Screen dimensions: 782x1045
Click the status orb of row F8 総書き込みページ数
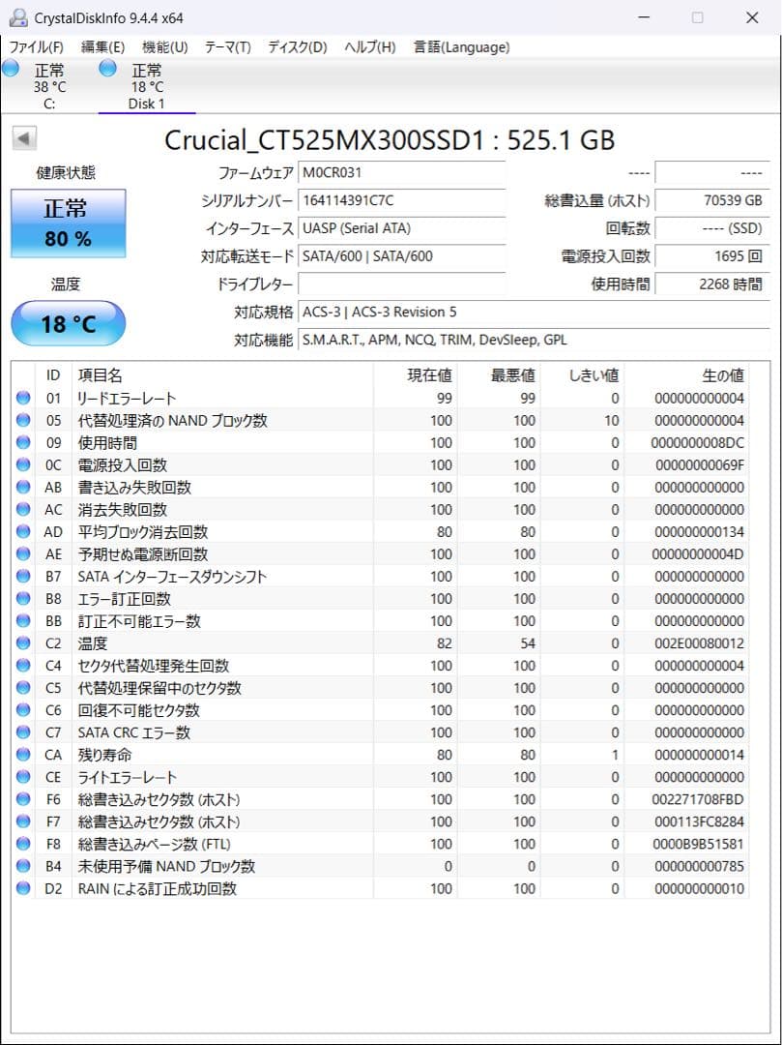(x=23, y=844)
